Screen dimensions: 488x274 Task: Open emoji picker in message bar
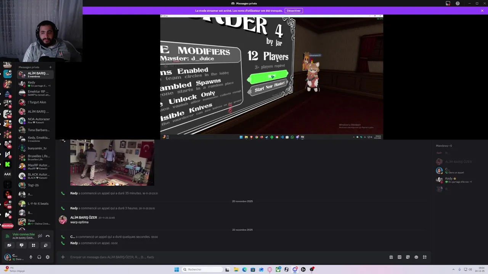(416, 257)
